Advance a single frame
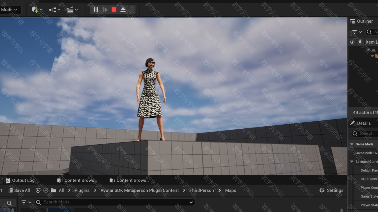The height and width of the screenshot is (212, 378). coord(105,10)
